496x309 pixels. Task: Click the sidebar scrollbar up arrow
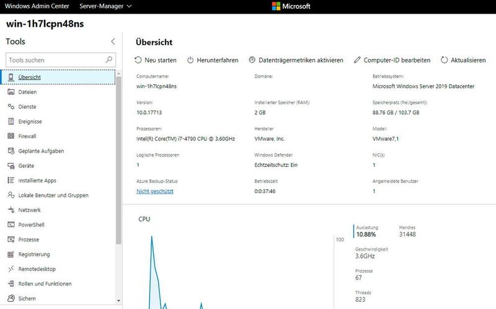coord(118,73)
